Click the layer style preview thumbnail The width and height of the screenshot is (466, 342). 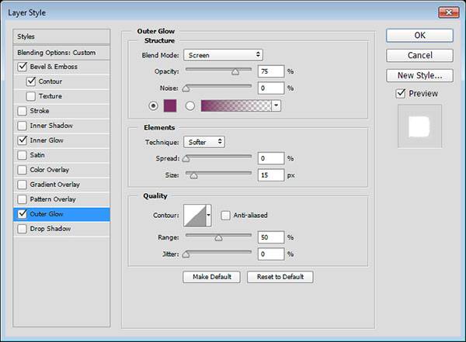[419, 126]
